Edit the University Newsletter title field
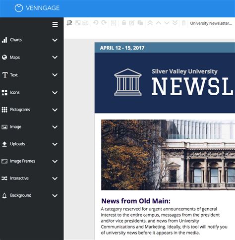 (211, 23)
